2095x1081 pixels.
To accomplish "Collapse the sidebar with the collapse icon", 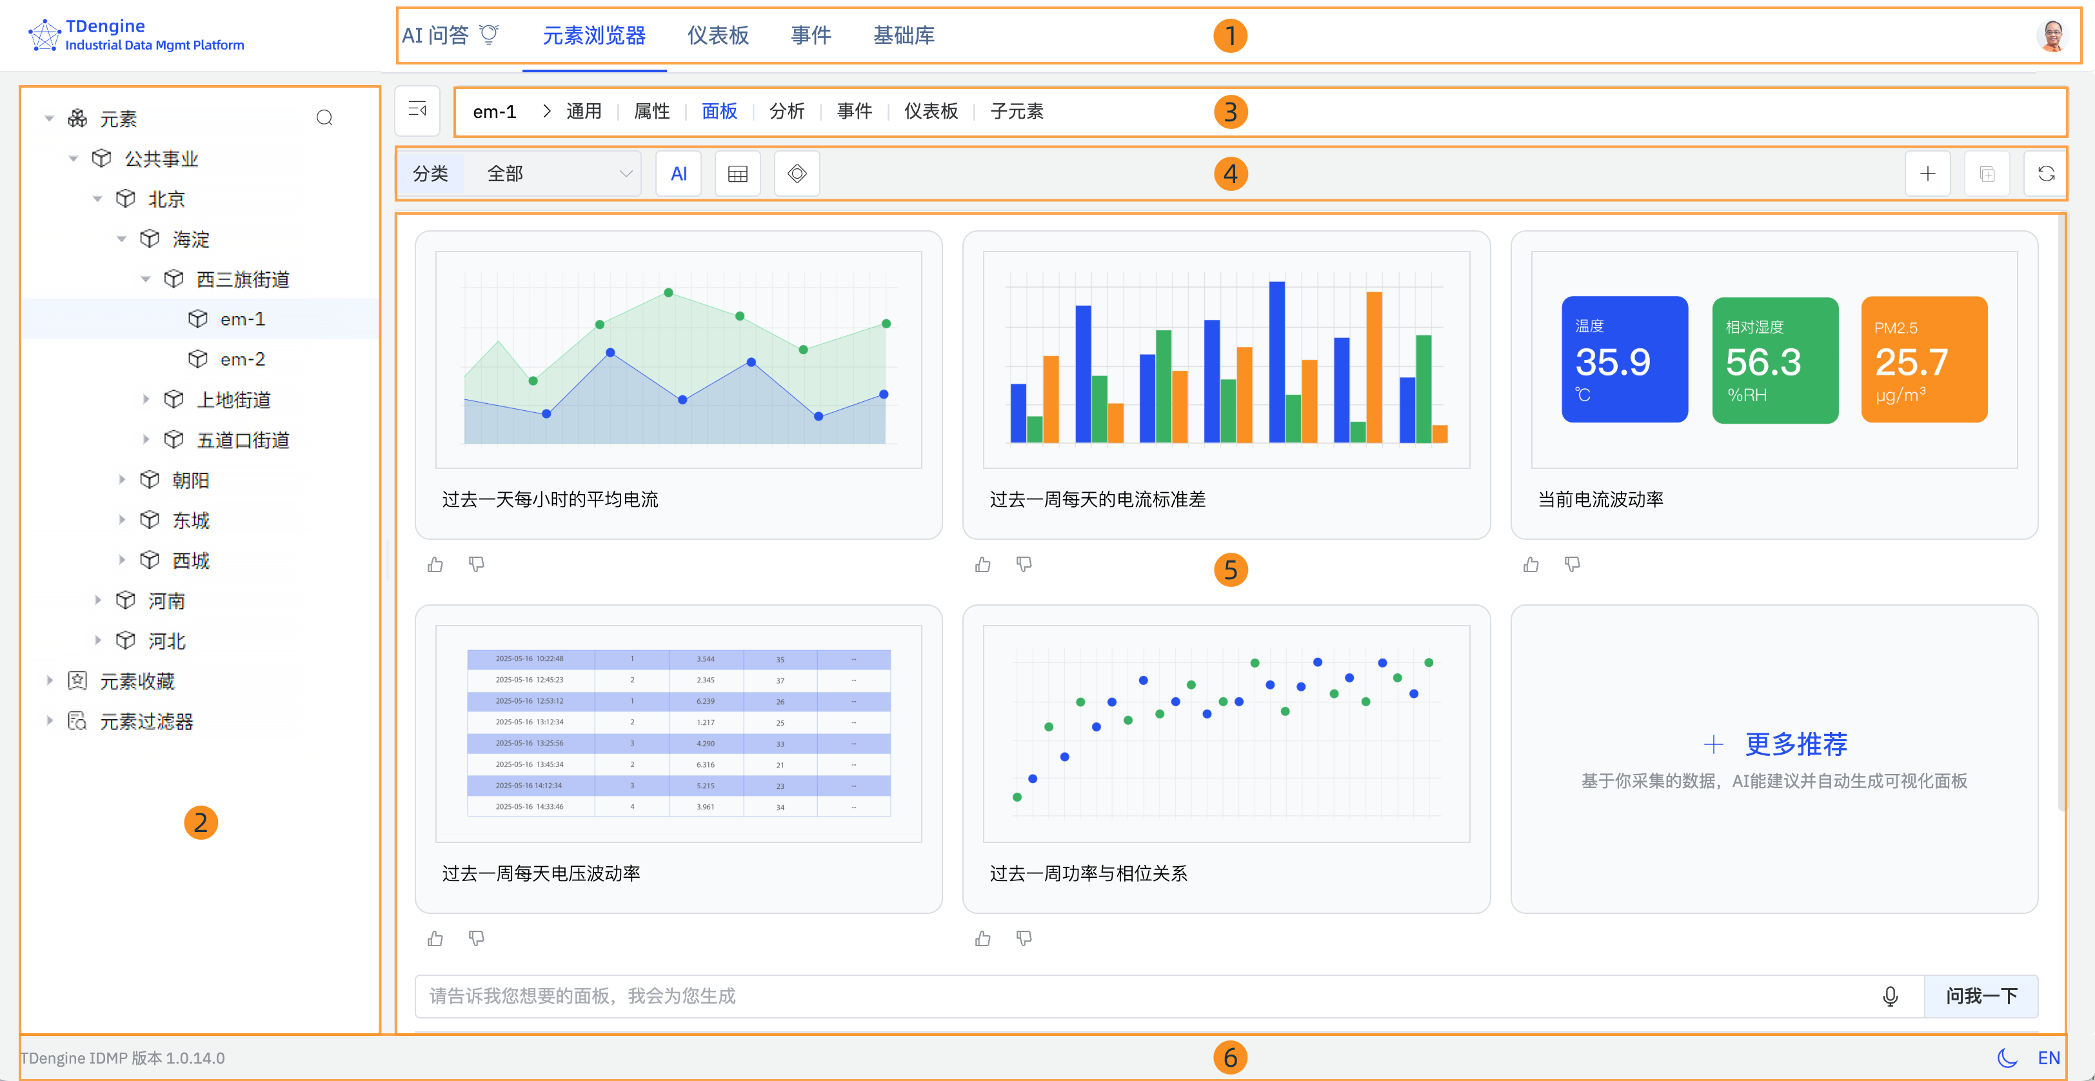I will (x=417, y=110).
